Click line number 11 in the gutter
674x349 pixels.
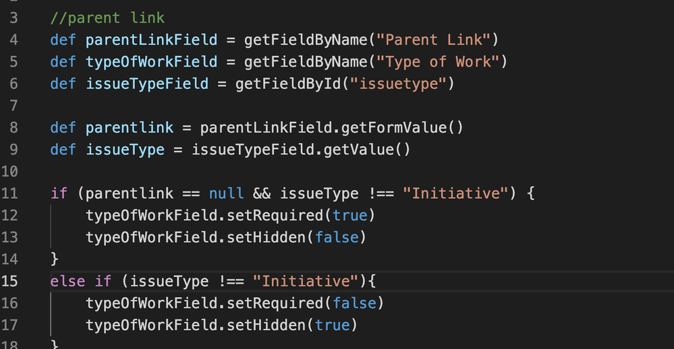tap(9, 193)
